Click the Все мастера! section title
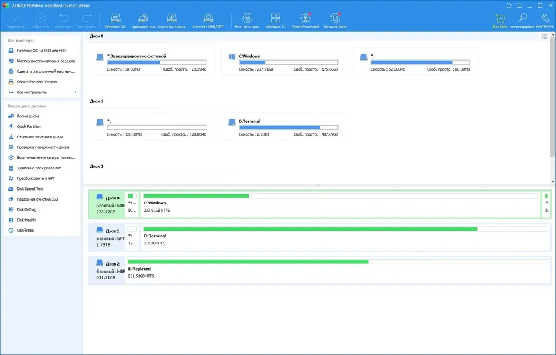 point(21,41)
